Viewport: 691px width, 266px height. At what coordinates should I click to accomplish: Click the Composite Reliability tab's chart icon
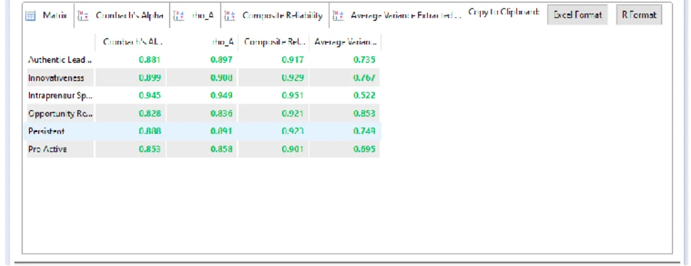coord(230,16)
